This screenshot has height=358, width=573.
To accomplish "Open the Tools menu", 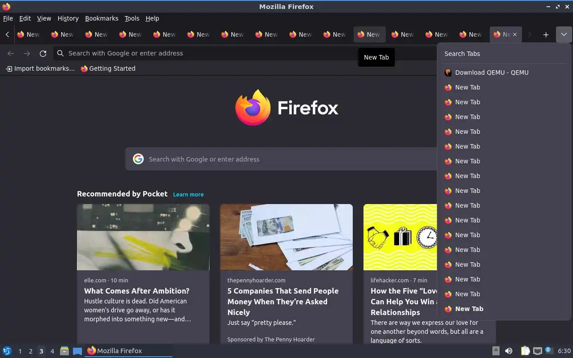I will [x=132, y=18].
